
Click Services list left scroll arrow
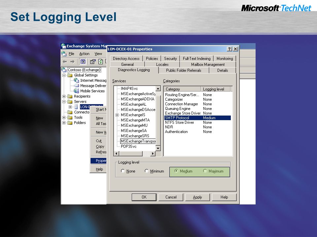click(116, 154)
